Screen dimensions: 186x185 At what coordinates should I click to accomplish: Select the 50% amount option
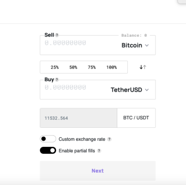point(73,67)
